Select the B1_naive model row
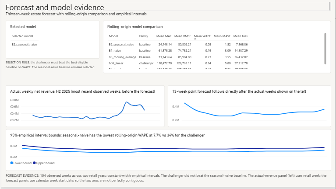This screenshot has height=189, width=336. point(178,51)
